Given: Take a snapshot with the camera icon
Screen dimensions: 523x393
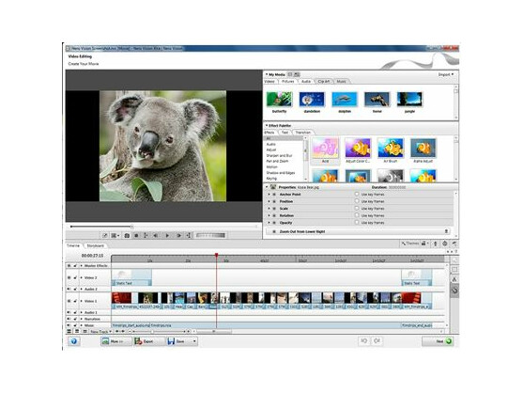Looking at the screenshot, I should (127, 235).
